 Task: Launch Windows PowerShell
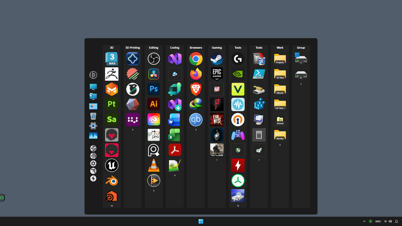259,74
